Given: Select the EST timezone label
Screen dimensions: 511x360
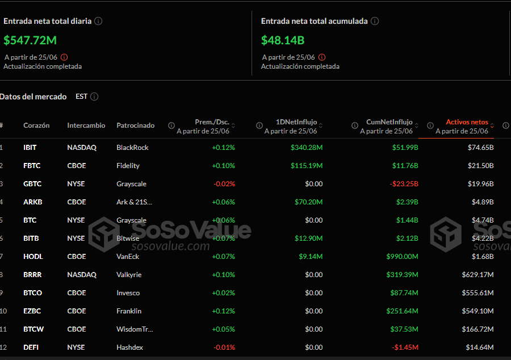Looking at the screenshot, I should click(81, 97).
